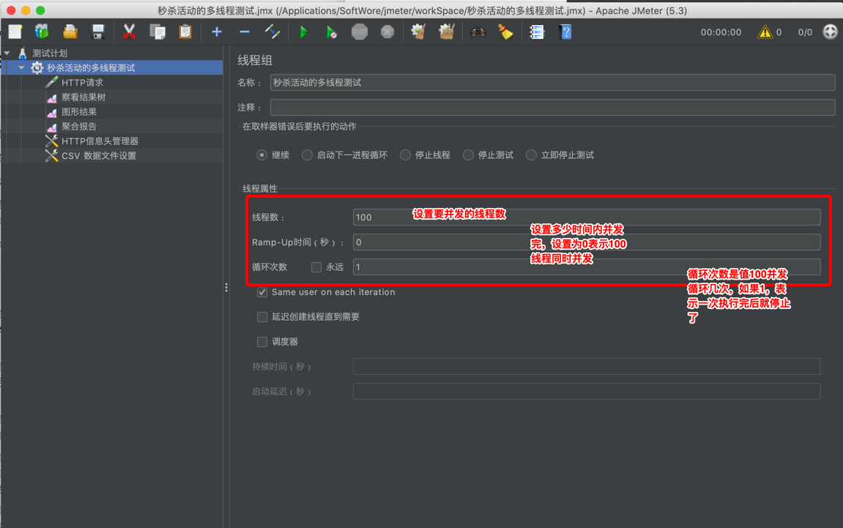
Task: Click the Paste clipboard icon
Action: click(185, 31)
